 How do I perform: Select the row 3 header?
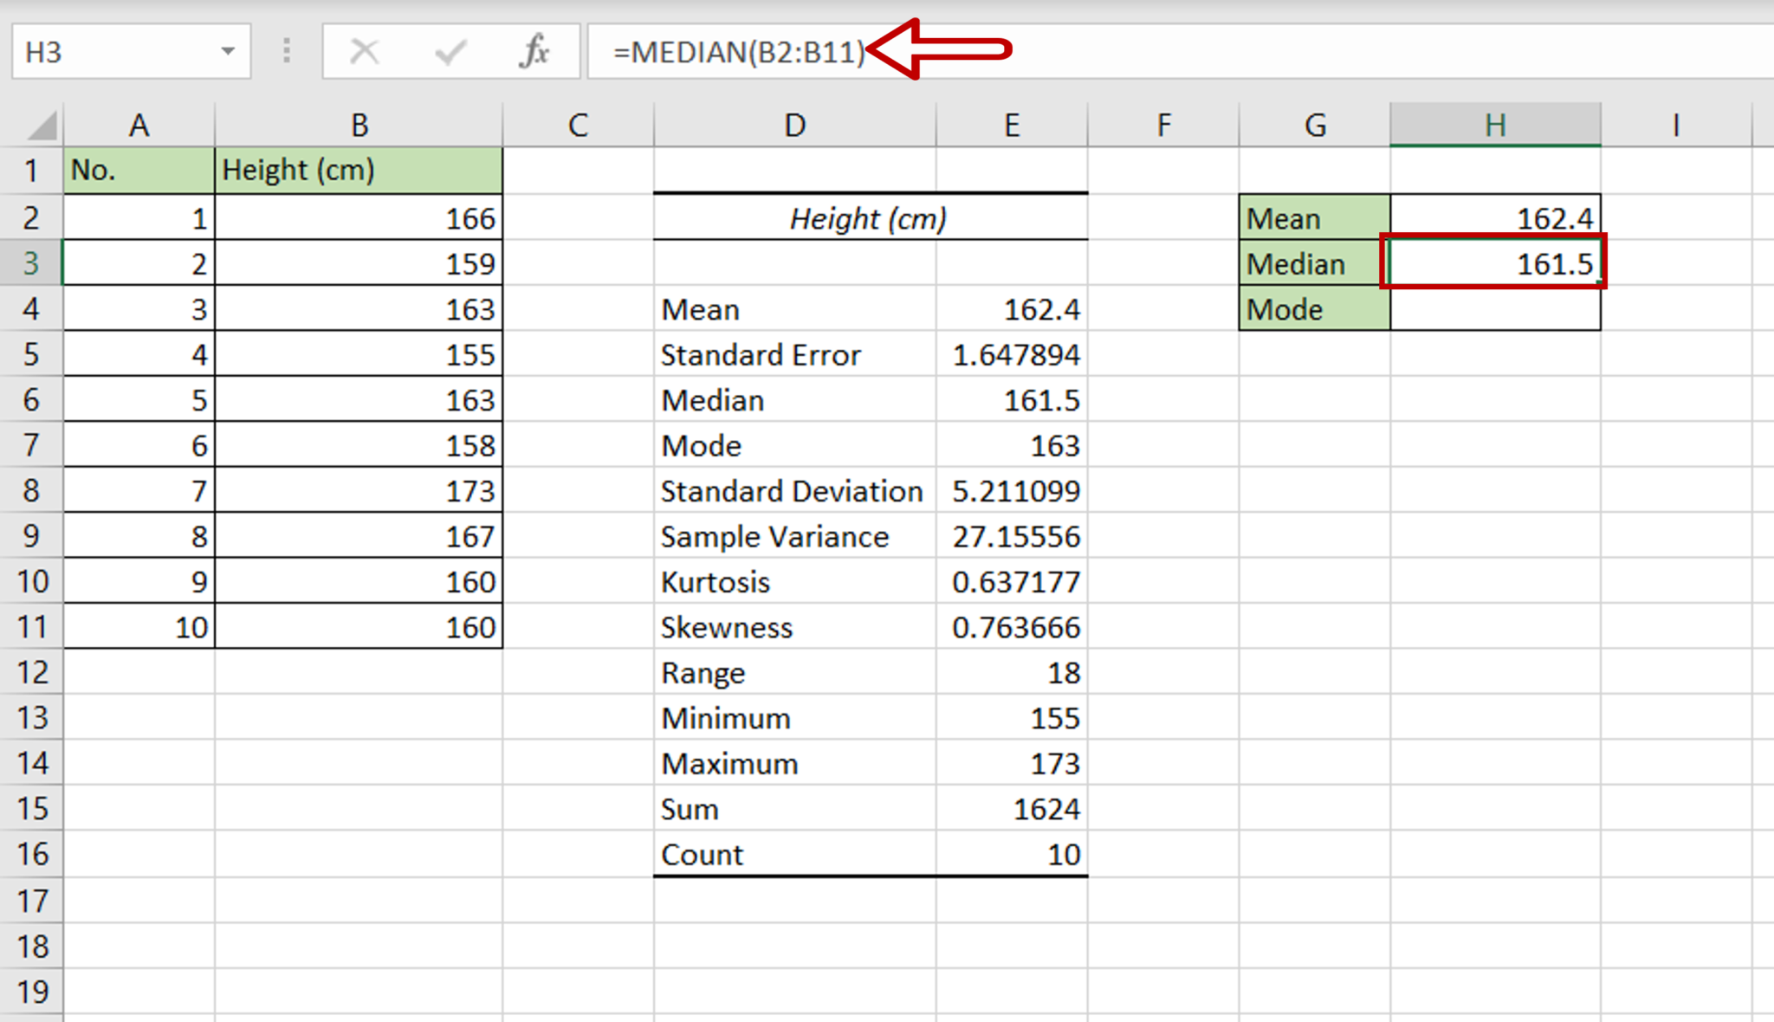[32, 263]
